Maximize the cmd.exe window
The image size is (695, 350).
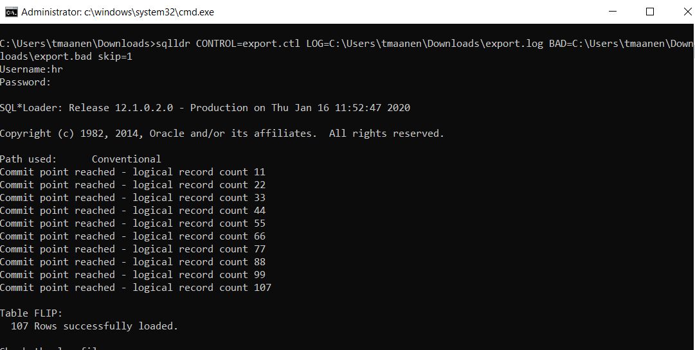650,12
